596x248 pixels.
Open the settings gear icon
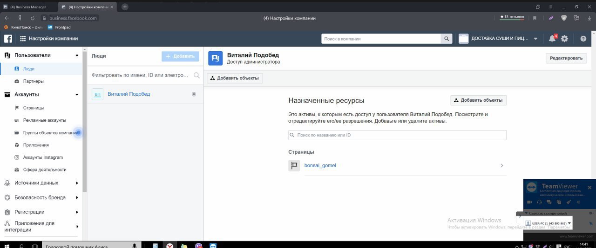point(564,39)
